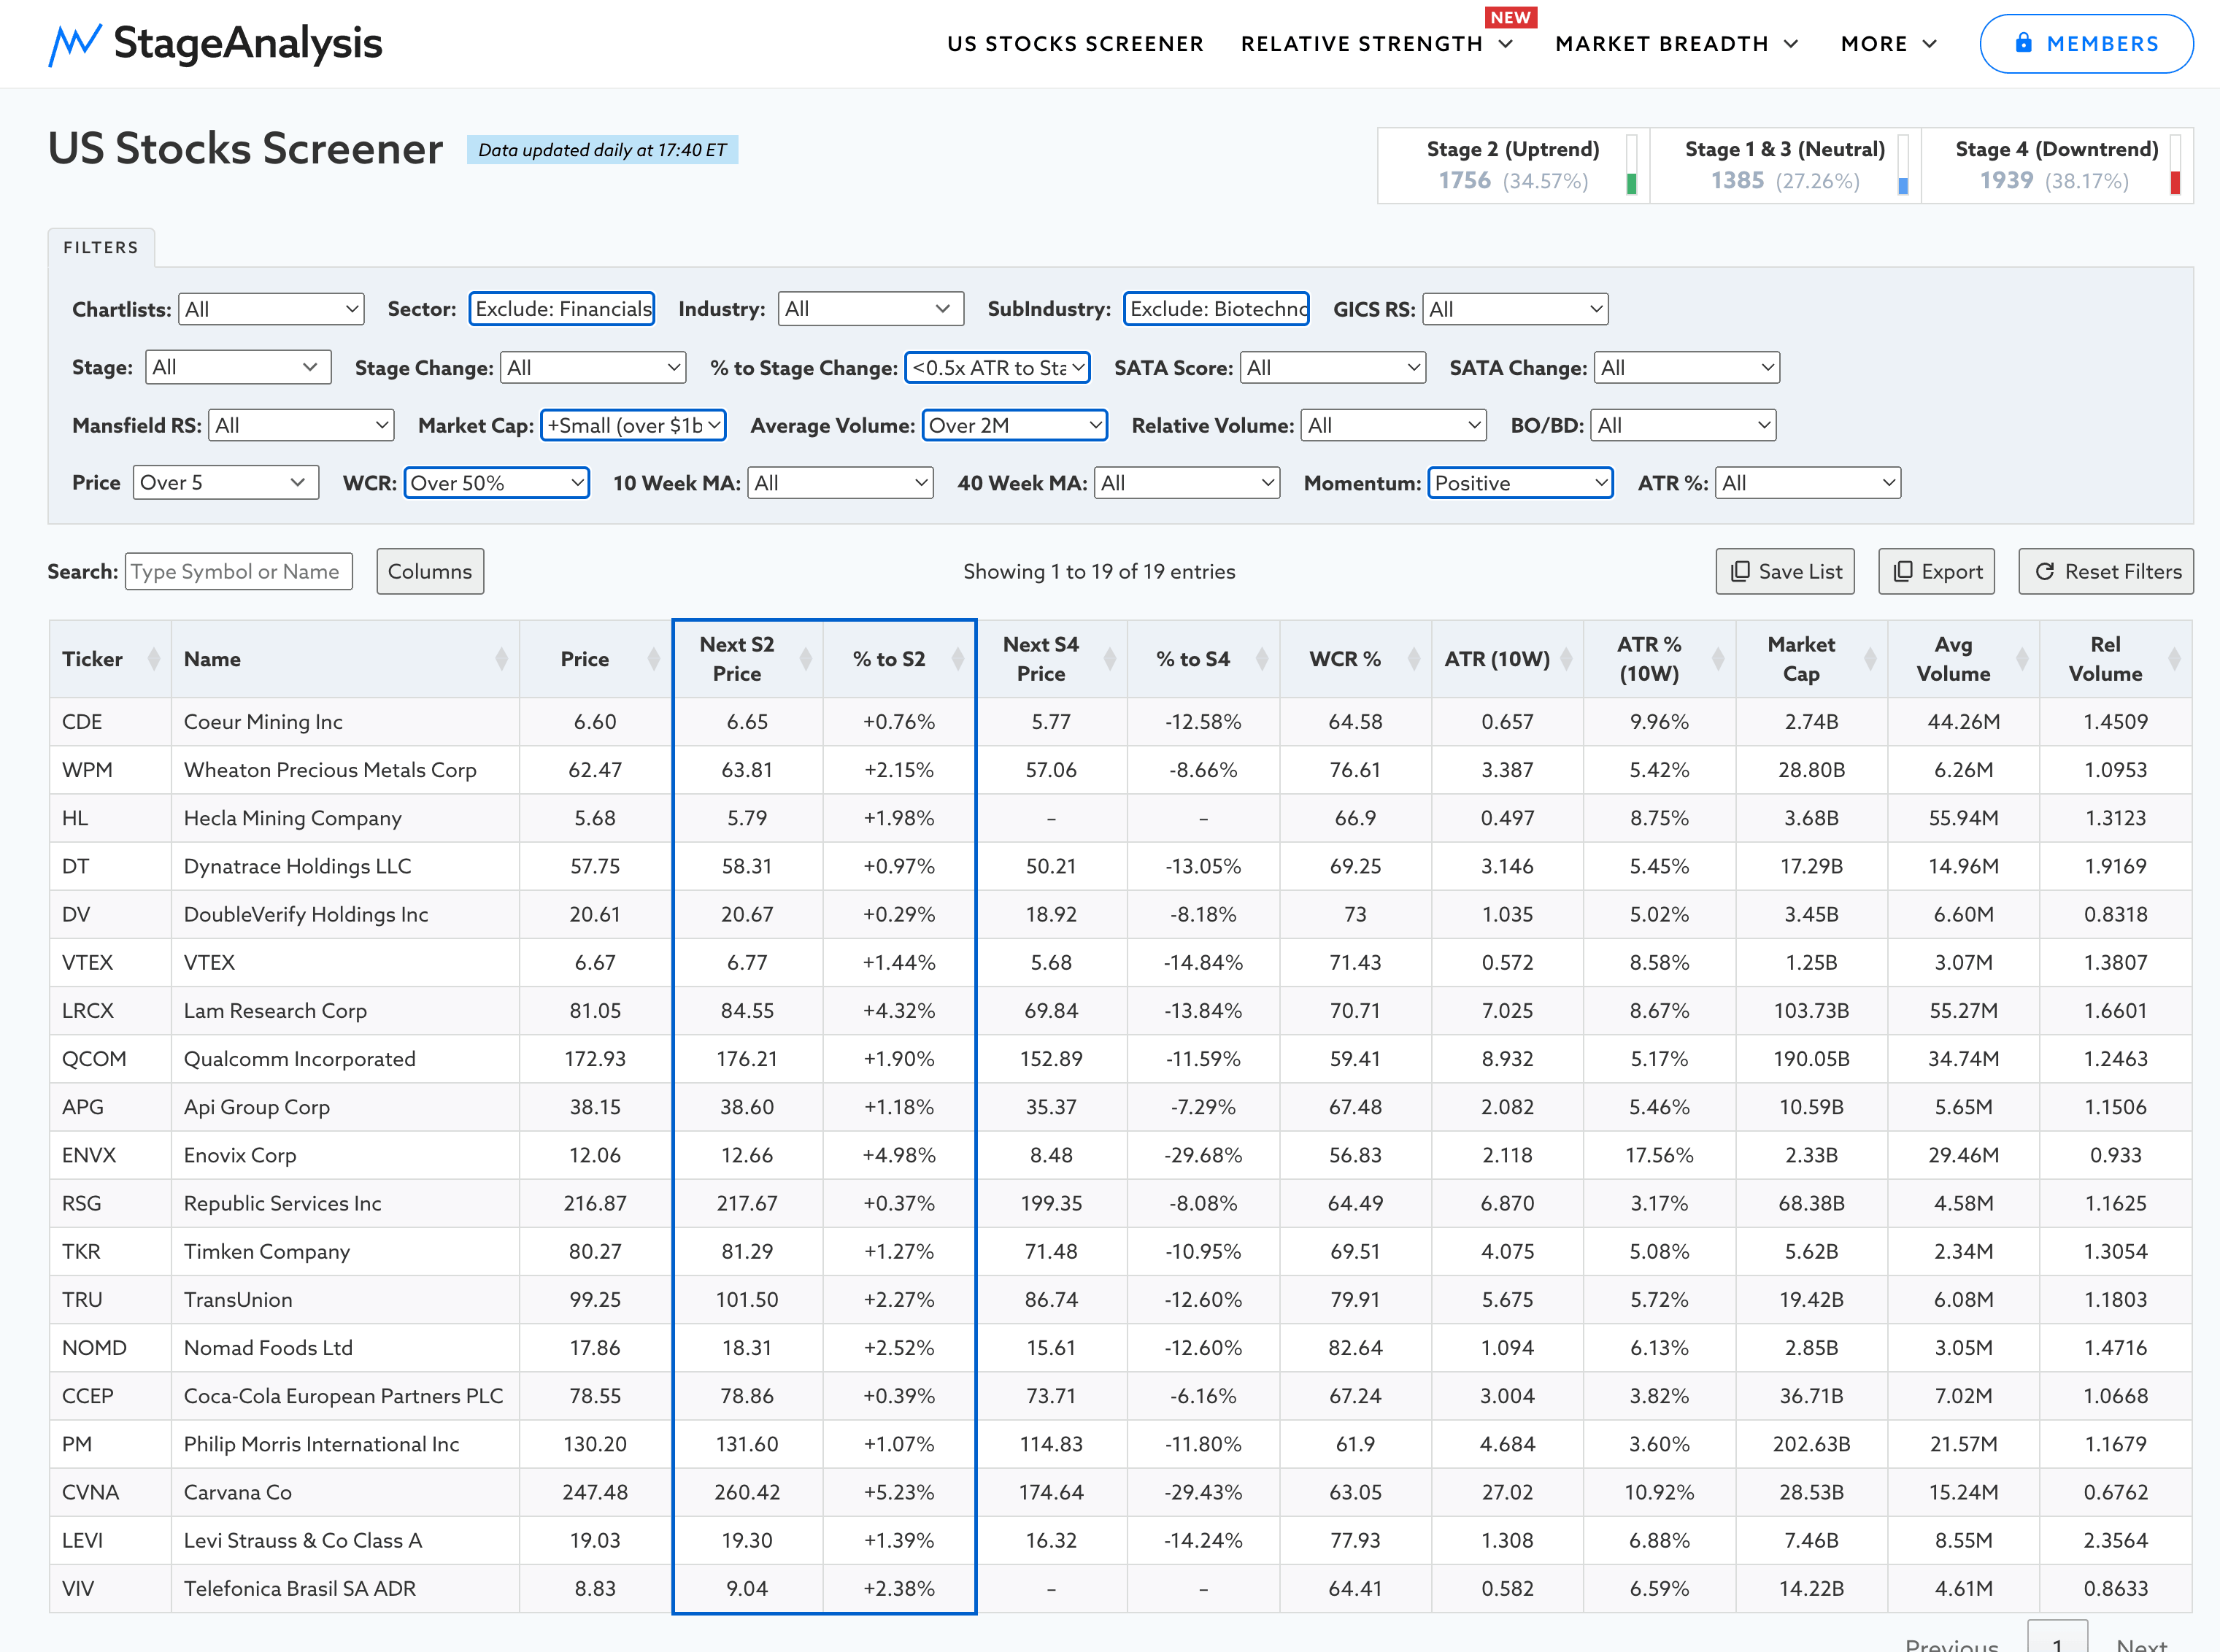Sort by % to S2 arrows
Viewport: 2220px width, 1652px height.
tap(958, 659)
